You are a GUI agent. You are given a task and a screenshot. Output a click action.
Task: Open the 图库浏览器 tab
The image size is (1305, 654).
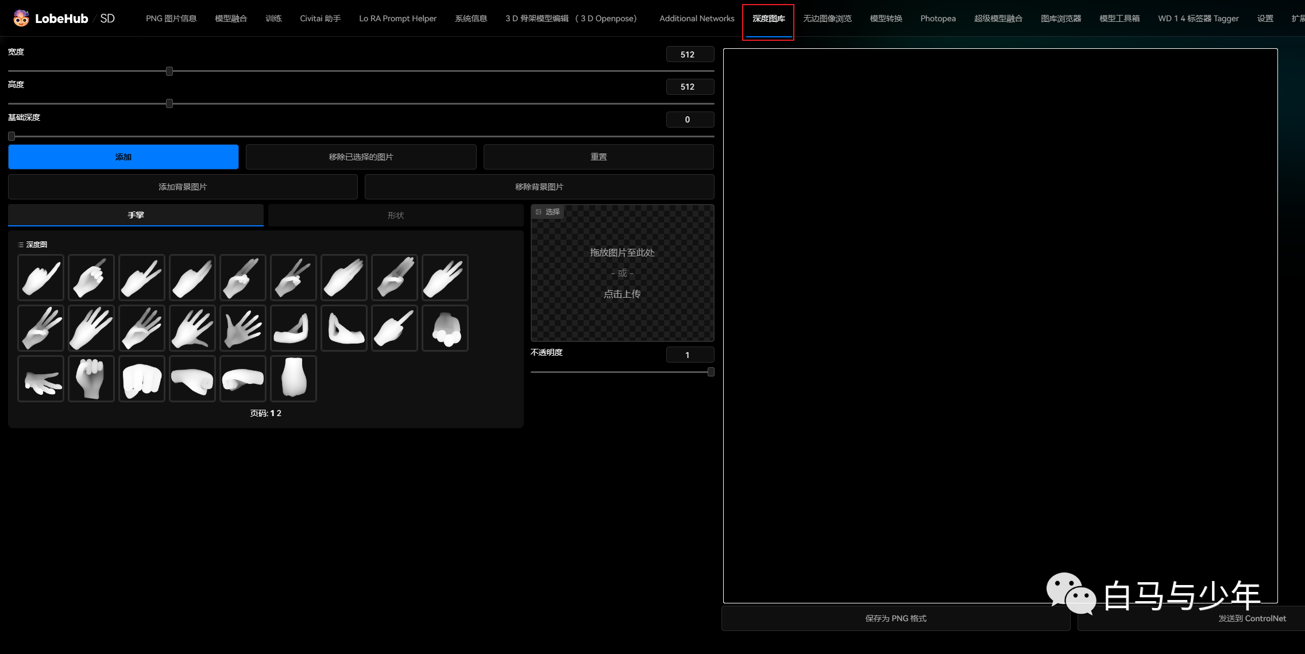[1060, 18]
